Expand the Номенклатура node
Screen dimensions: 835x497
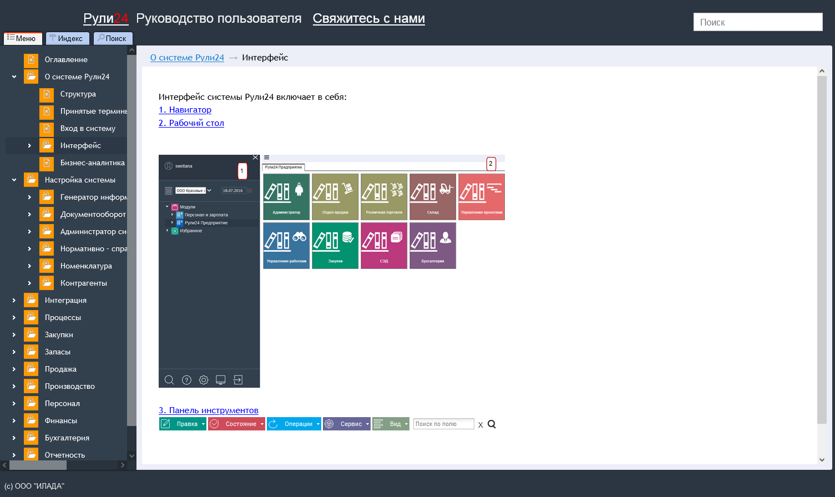click(x=29, y=266)
